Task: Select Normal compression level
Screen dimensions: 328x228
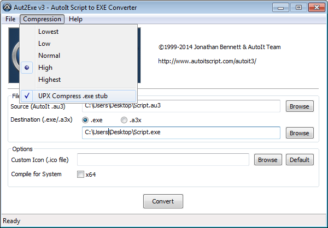Action: 78,56
